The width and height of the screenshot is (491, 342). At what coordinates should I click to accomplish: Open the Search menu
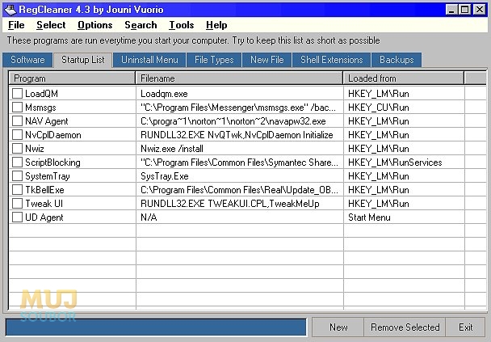coord(141,25)
